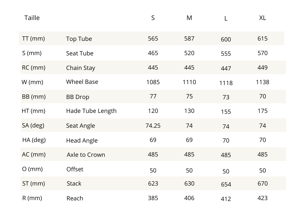
Task: Click the Taille header label
Action: pyautogui.click(x=32, y=18)
